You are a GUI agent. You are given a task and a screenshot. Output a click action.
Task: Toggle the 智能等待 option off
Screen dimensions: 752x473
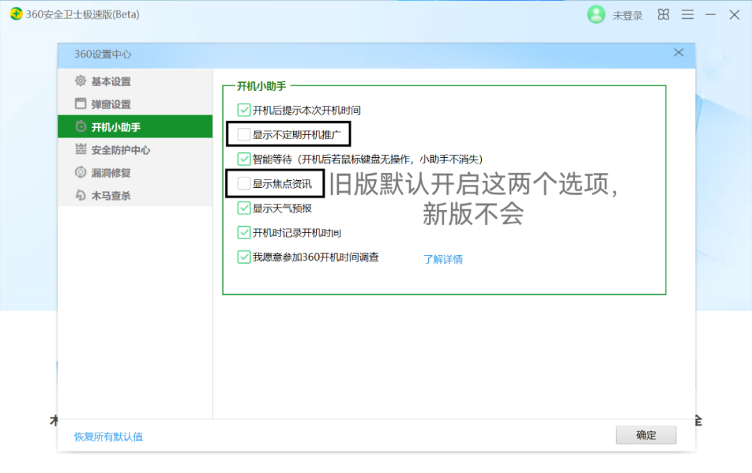242,159
